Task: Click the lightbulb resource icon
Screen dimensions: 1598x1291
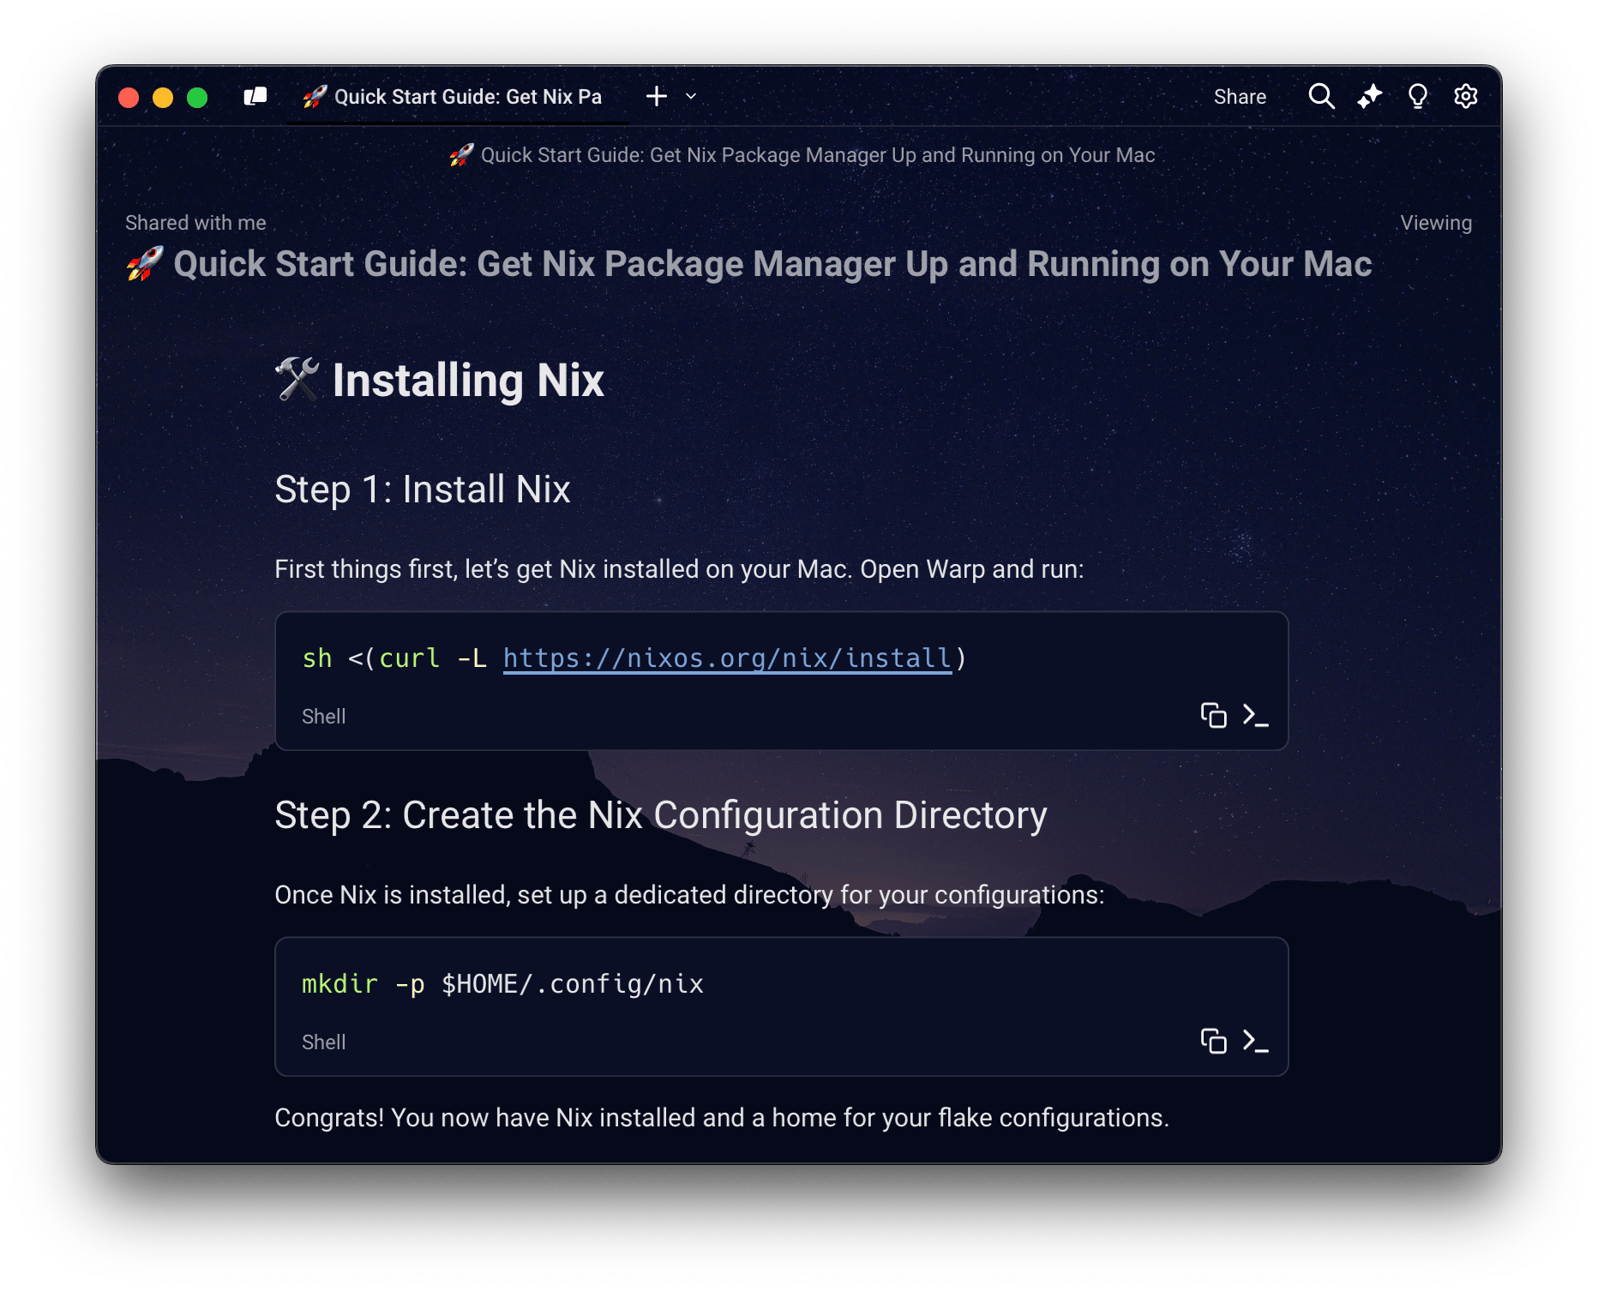Action: click(x=1418, y=97)
